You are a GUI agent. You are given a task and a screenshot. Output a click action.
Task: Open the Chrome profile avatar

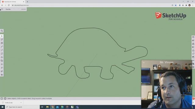point(190,5)
